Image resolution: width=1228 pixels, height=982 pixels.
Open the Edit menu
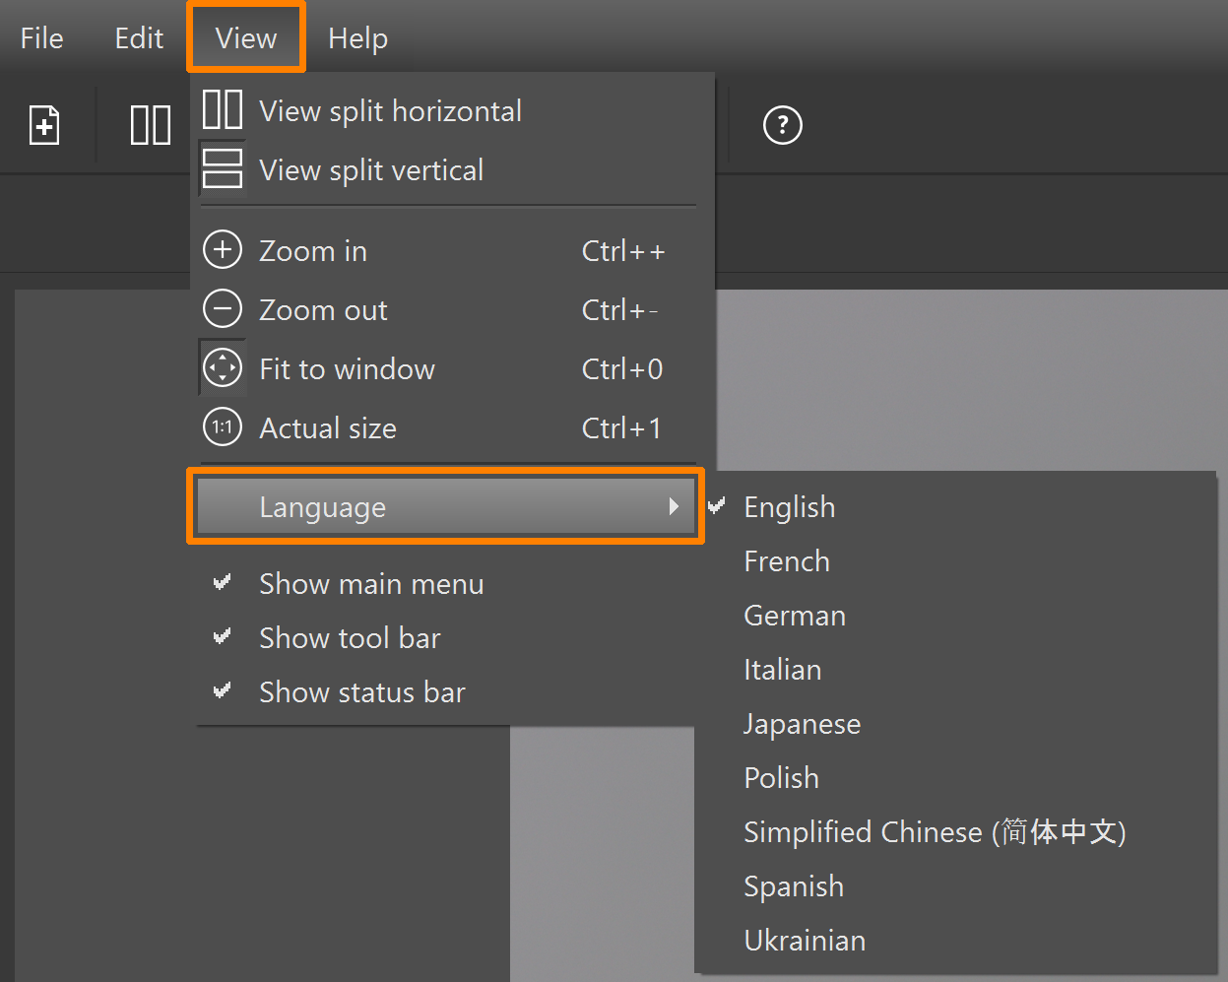coord(139,38)
